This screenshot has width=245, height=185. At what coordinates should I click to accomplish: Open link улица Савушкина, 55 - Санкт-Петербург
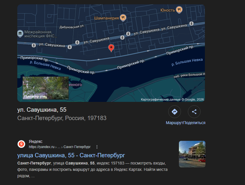point(71,155)
